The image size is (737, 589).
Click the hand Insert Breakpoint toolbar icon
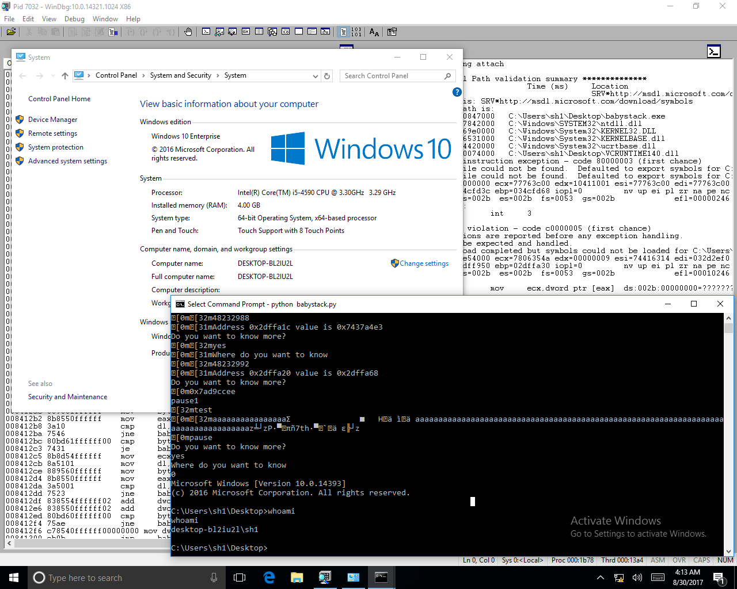[x=188, y=32]
